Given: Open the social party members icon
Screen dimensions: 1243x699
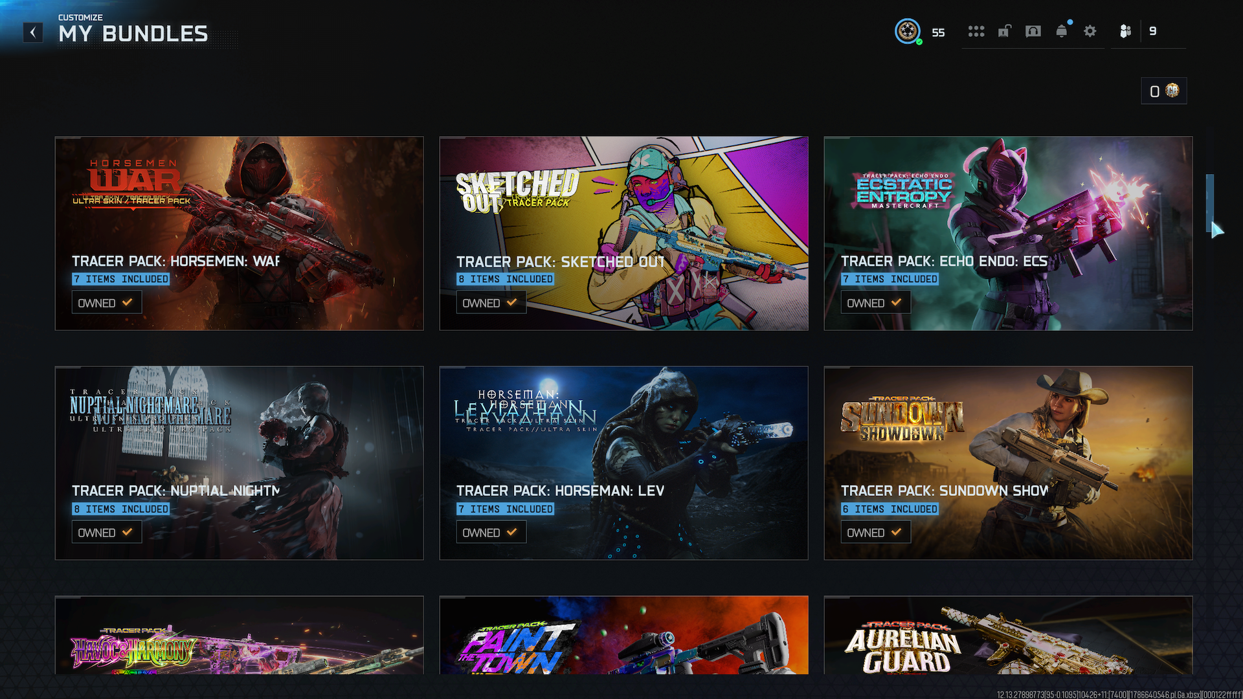Looking at the screenshot, I should pos(1126,31).
